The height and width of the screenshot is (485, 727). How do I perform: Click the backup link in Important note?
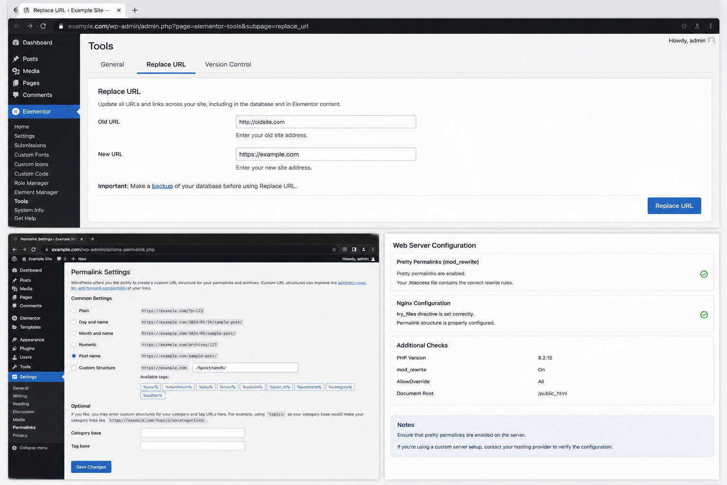coord(162,186)
